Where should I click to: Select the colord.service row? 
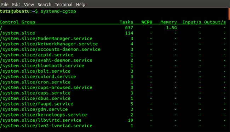point(113,76)
